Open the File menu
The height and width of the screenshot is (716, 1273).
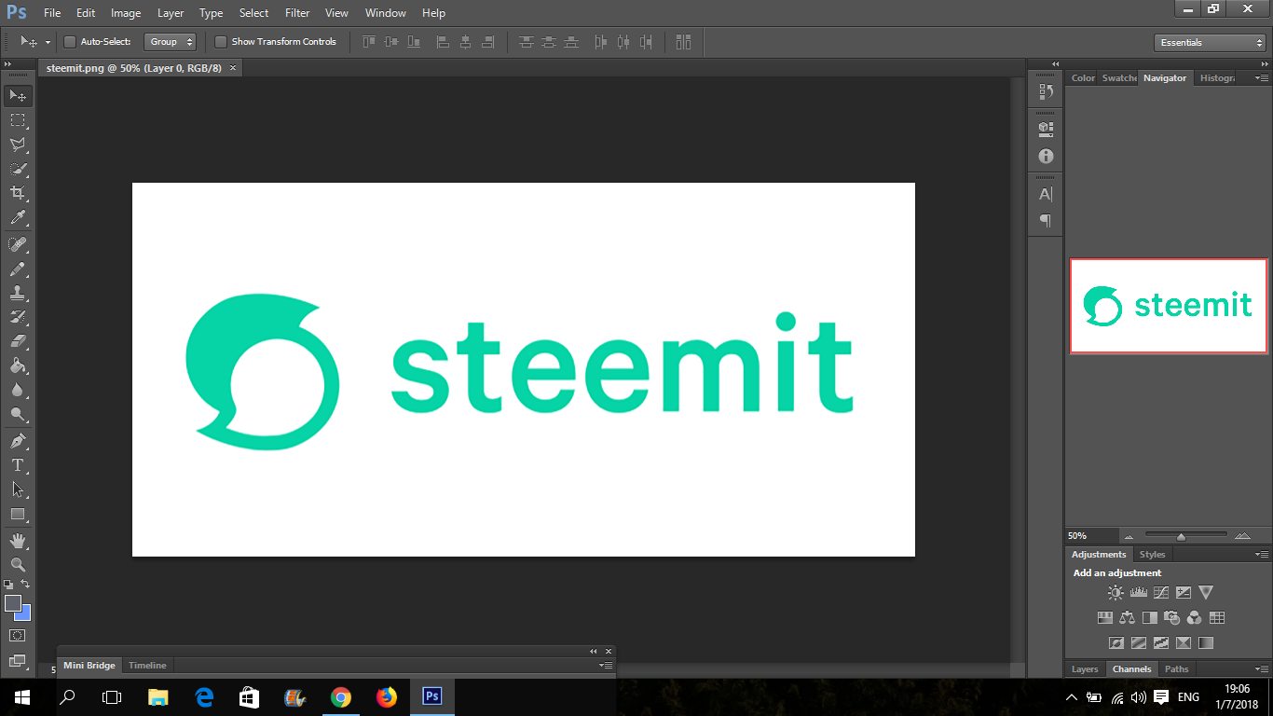(x=52, y=13)
